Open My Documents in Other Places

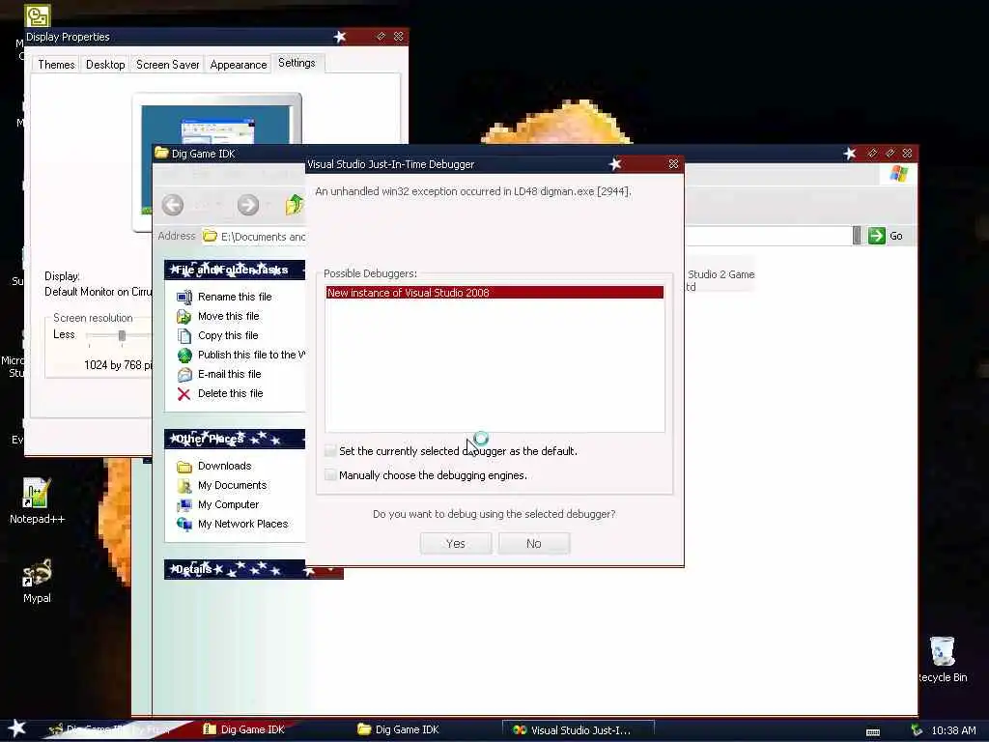coord(232,485)
